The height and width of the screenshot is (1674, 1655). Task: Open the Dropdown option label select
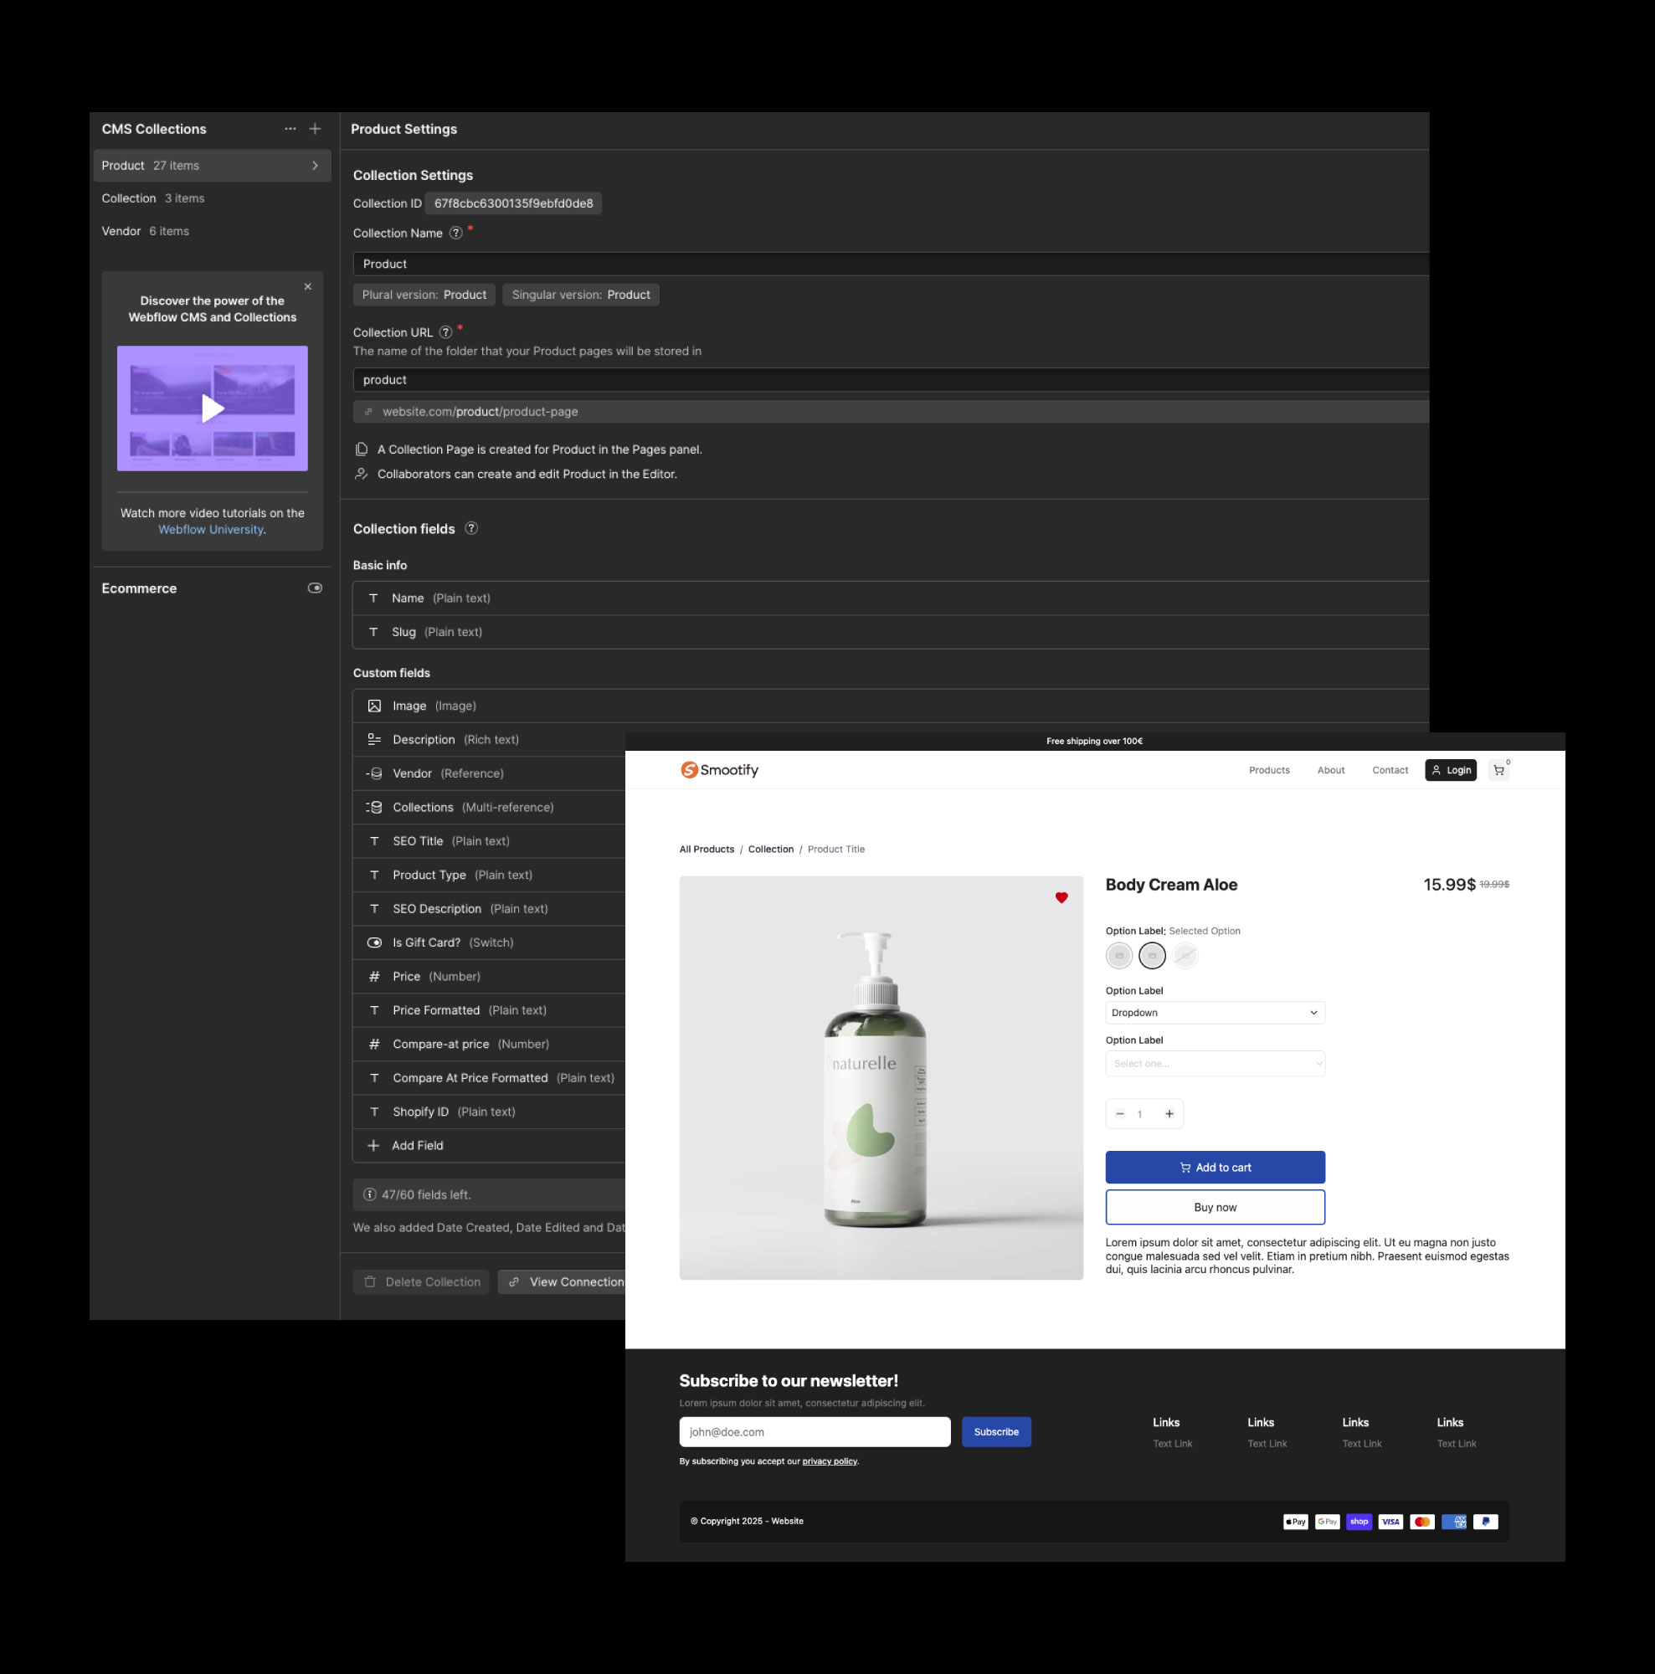1215,1013
